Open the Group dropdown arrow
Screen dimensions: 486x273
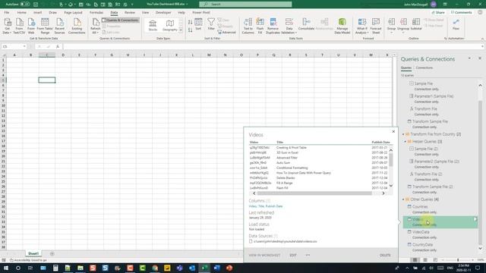coord(391,33)
